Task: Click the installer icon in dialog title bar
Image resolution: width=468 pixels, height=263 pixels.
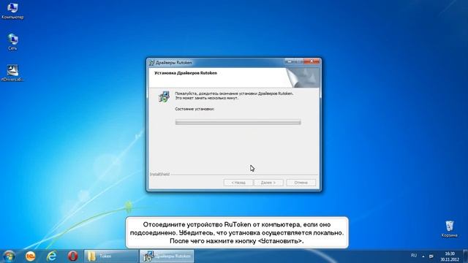Action: click(151, 63)
